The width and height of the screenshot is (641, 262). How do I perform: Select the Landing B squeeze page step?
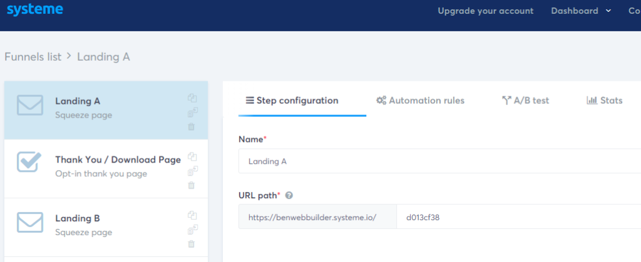pos(106,228)
